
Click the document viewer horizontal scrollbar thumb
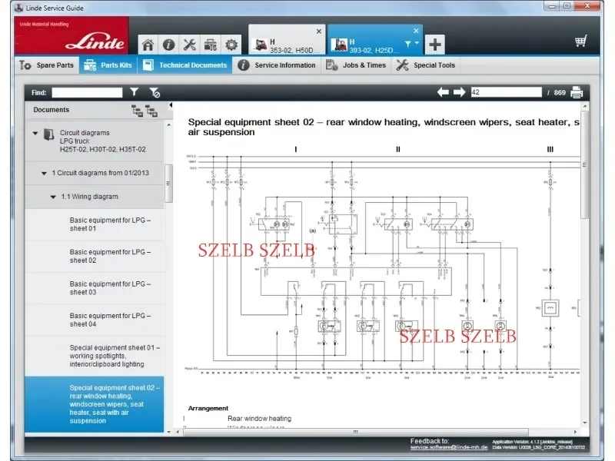[x=355, y=432]
